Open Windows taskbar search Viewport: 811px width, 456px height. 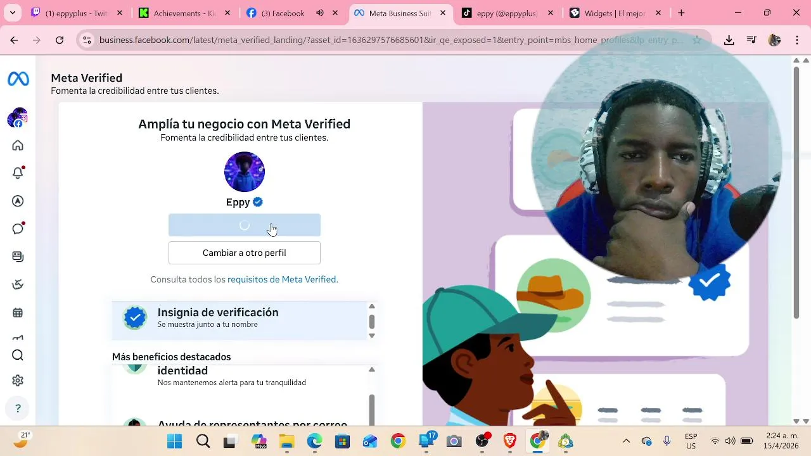(203, 441)
